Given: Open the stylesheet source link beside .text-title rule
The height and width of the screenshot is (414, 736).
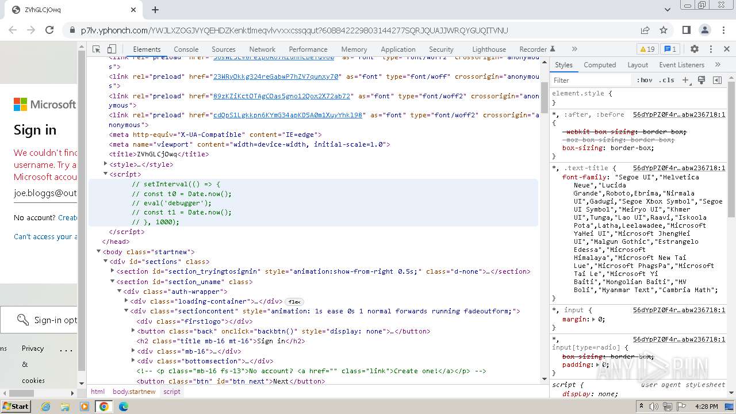Looking at the screenshot, I should 679,168.
